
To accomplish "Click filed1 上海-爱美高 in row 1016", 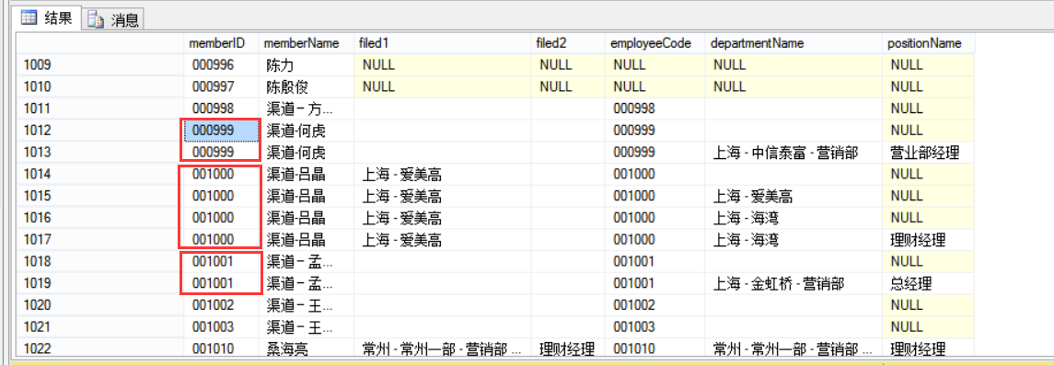I will pyautogui.click(x=442, y=217).
